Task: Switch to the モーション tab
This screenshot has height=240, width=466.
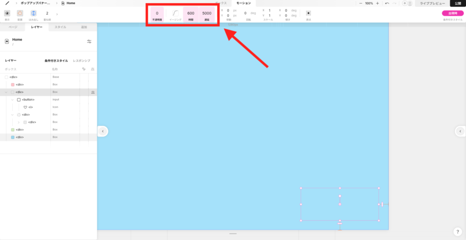Action: [244, 3]
